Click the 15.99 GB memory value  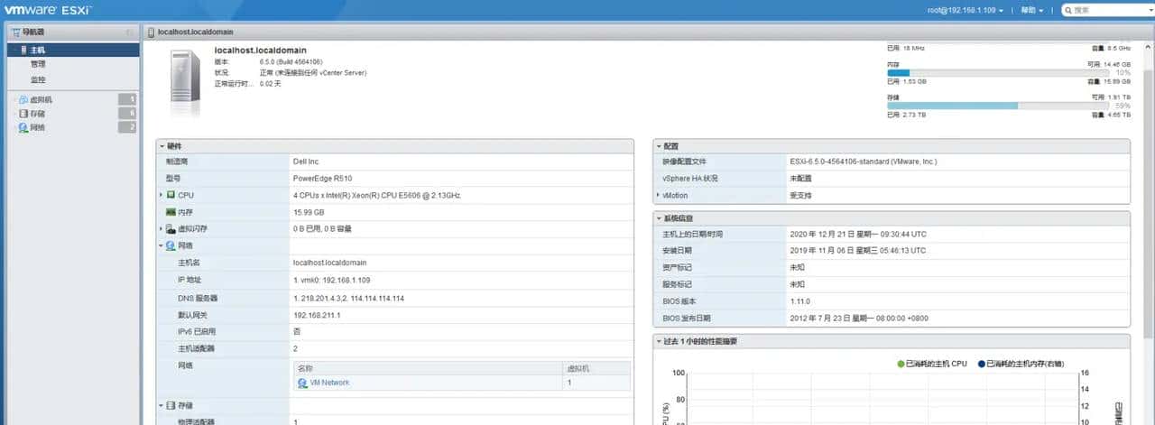tap(309, 212)
